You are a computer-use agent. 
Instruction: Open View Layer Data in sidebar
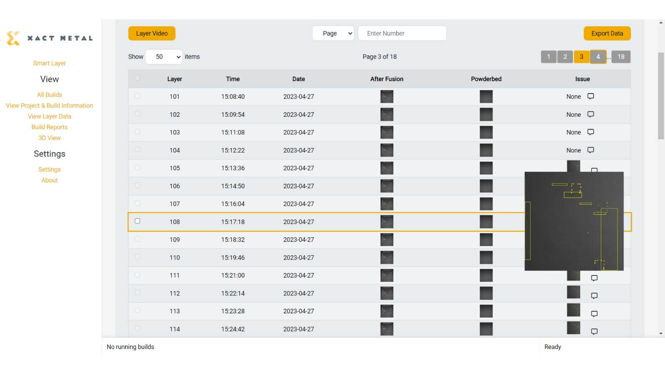(x=49, y=116)
